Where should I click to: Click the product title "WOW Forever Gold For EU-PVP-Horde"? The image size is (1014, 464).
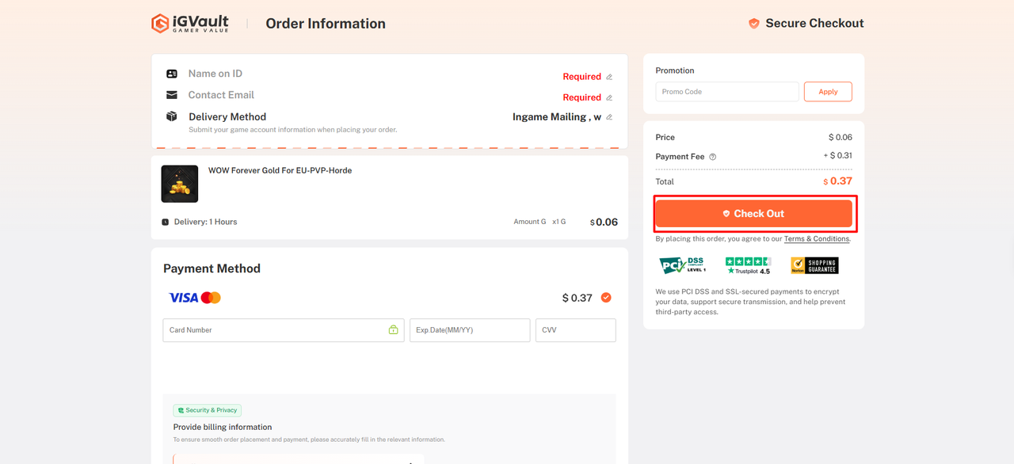pos(280,170)
